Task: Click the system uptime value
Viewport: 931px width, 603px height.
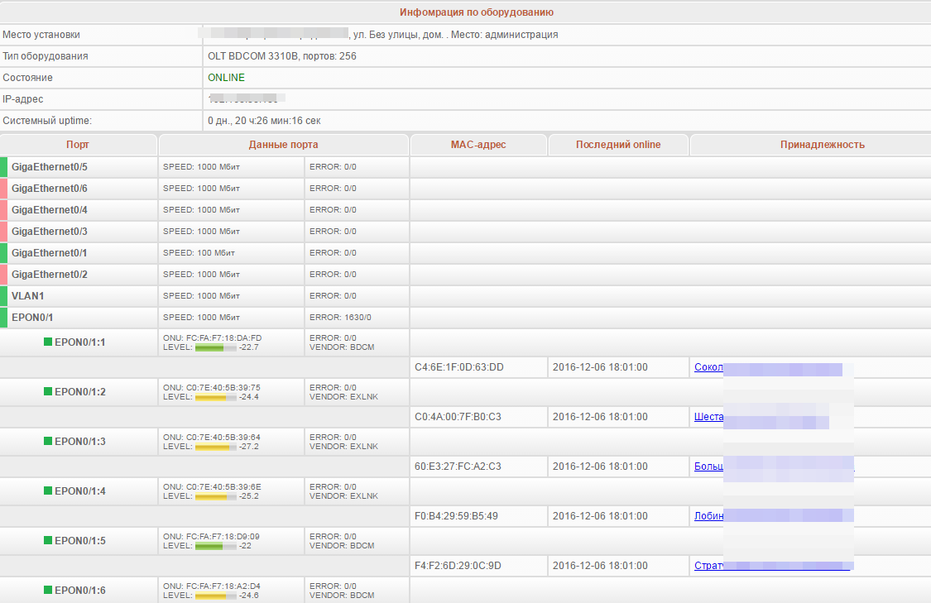Action: pyautogui.click(x=264, y=121)
